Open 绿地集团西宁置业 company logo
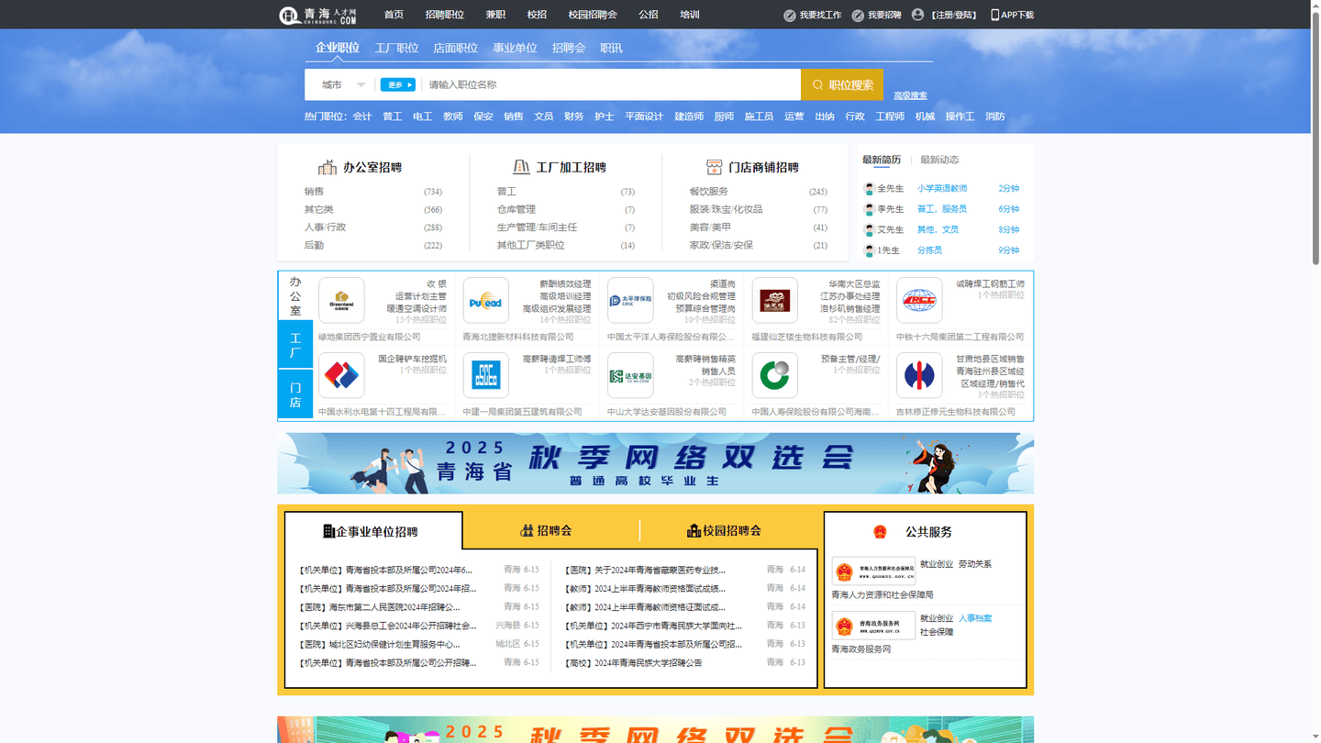The height and width of the screenshot is (743, 1321). click(x=341, y=301)
